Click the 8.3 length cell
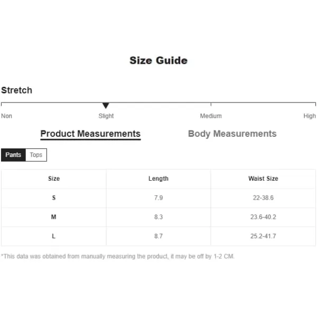The image size is (317, 317). tap(158, 217)
